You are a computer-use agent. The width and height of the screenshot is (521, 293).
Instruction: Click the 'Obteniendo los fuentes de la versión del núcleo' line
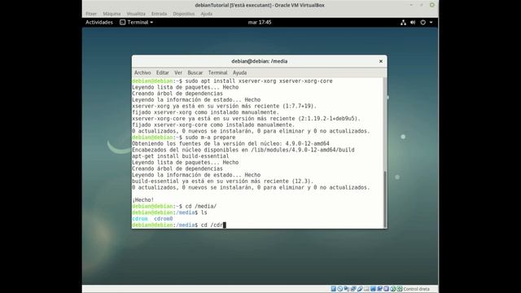point(230,144)
